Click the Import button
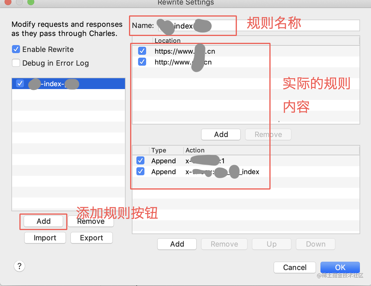 pyautogui.click(x=45, y=238)
